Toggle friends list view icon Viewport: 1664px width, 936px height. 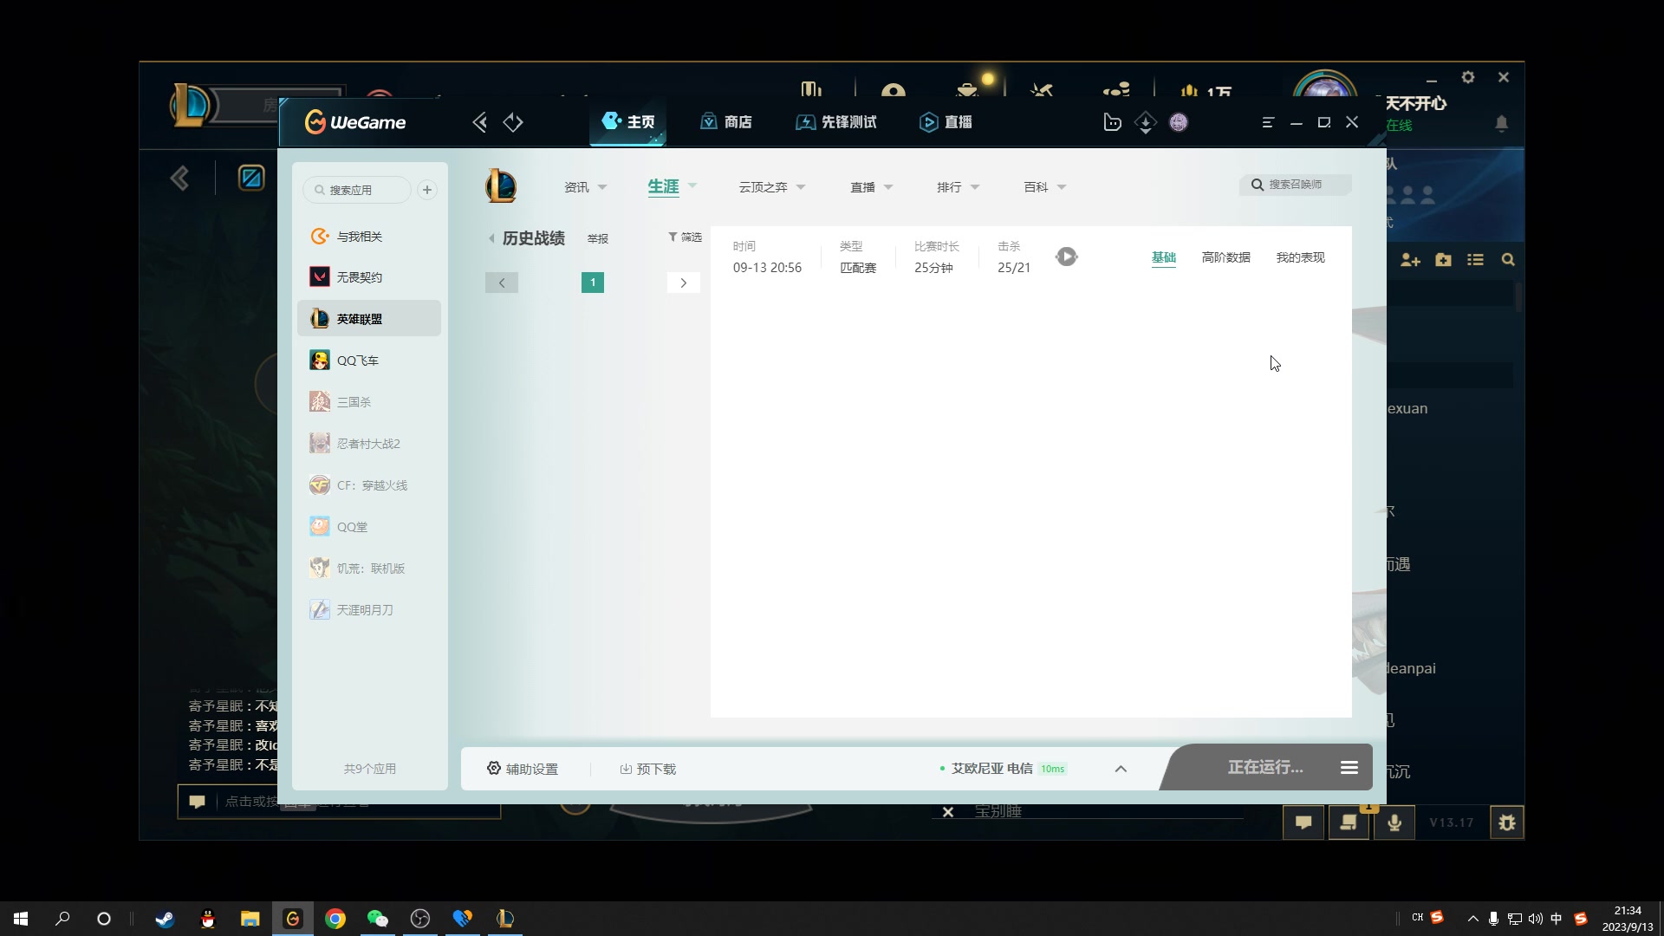pos(1476,260)
